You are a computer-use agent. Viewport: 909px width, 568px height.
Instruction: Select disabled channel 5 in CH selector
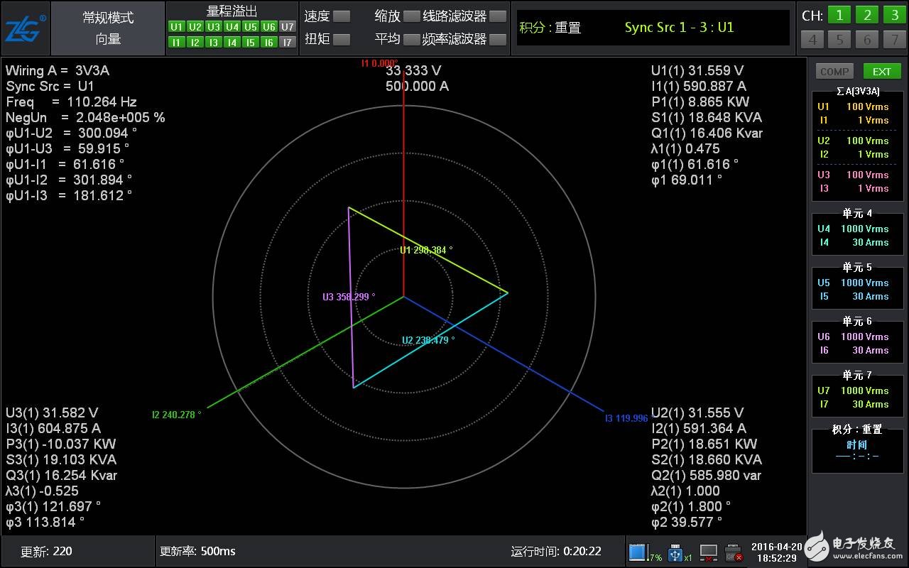pos(839,39)
